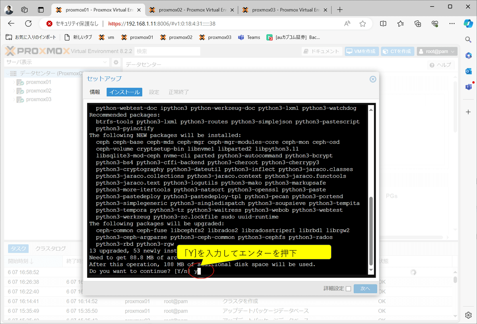477x324 pixels.
Task: Open the tab actions menu icon
Action: coord(41,10)
